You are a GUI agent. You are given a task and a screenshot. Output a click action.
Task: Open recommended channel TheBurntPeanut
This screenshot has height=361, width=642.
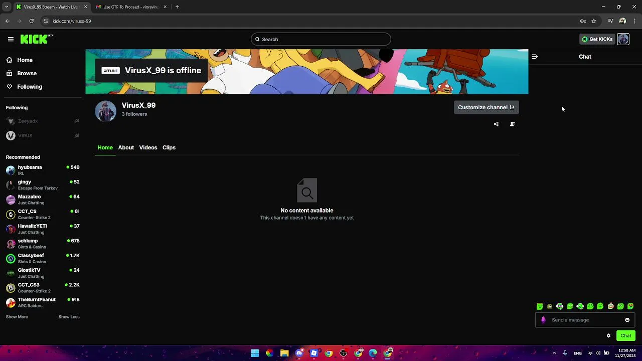(x=42, y=302)
